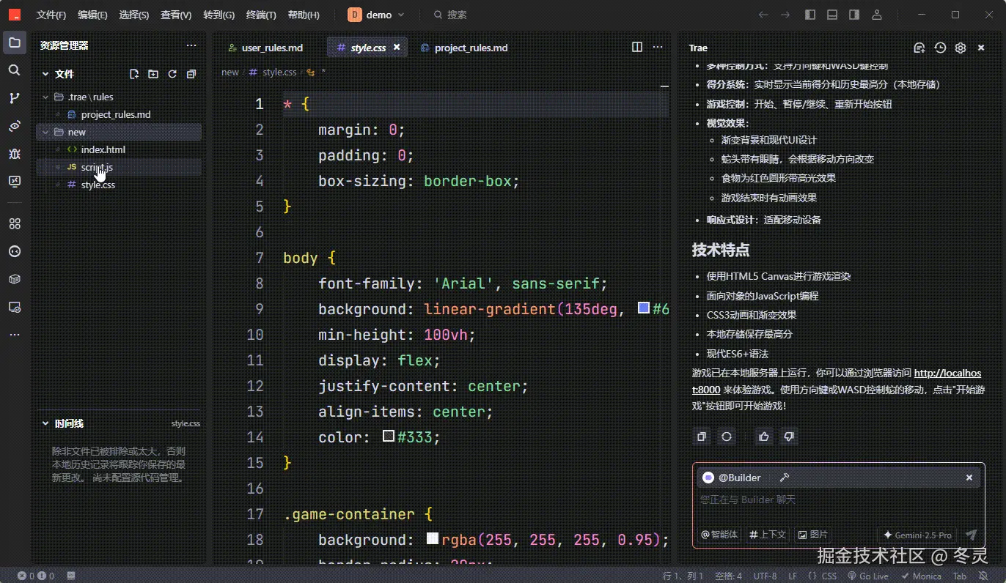Click the @智能体 agent button
Image resolution: width=1006 pixels, height=583 pixels.
[x=719, y=535]
